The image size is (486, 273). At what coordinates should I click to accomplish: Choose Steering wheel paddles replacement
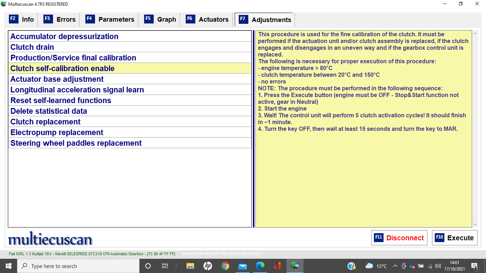tap(130, 143)
